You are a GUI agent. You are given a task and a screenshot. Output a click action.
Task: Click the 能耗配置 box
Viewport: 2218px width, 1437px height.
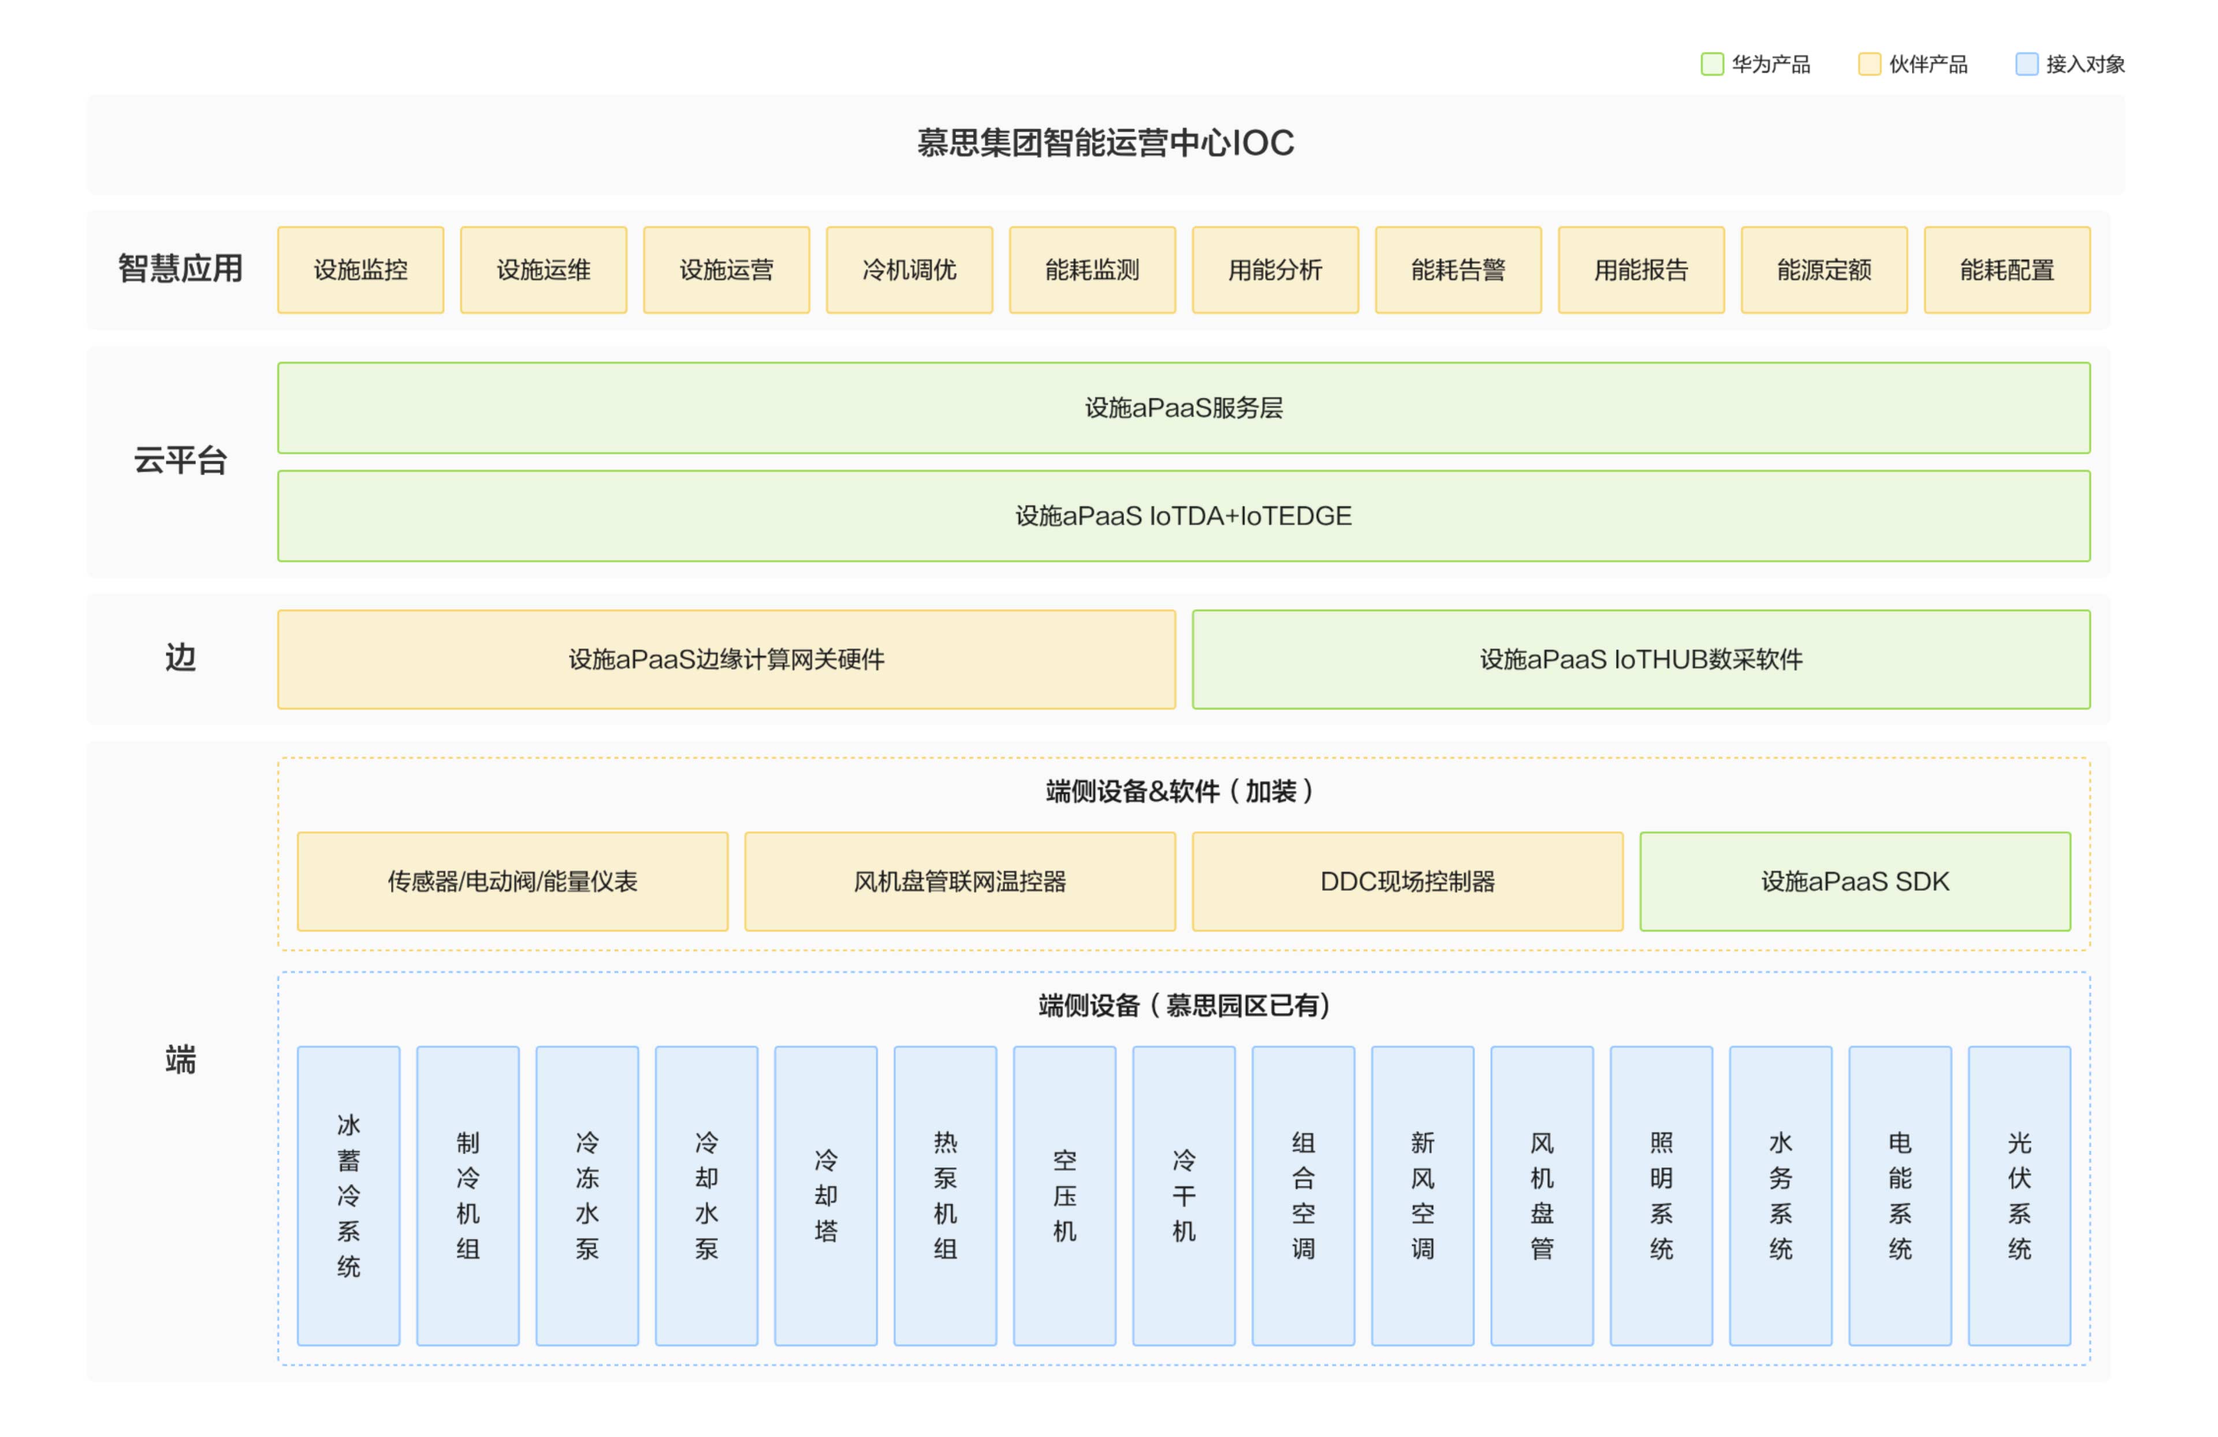(x=2007, y=270)
